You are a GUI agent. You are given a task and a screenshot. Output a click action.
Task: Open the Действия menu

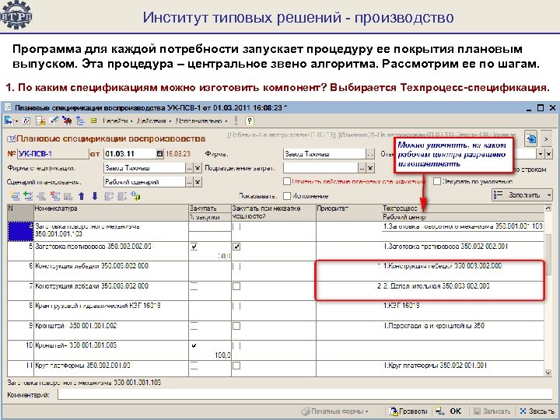click(x=153, y=121)
